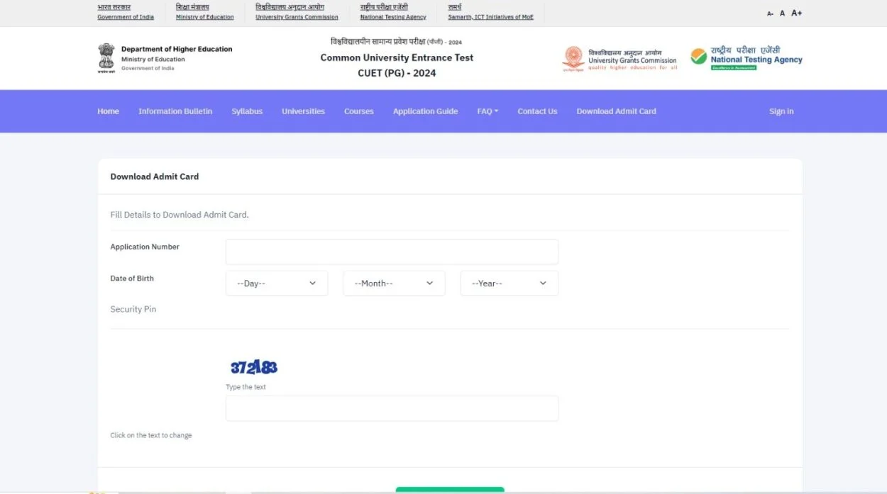Screen dimensions: 887x494
Task: Click the Sign in link
Action: 781,111
